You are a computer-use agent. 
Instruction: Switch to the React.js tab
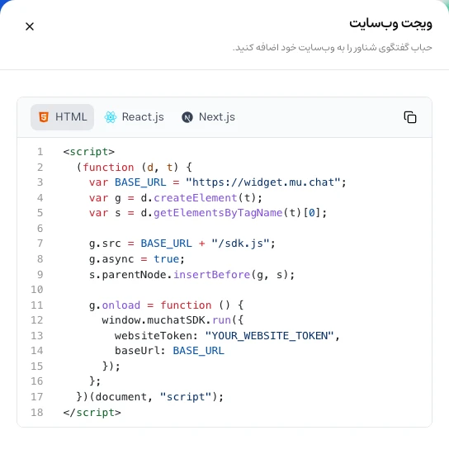(134, 117)
